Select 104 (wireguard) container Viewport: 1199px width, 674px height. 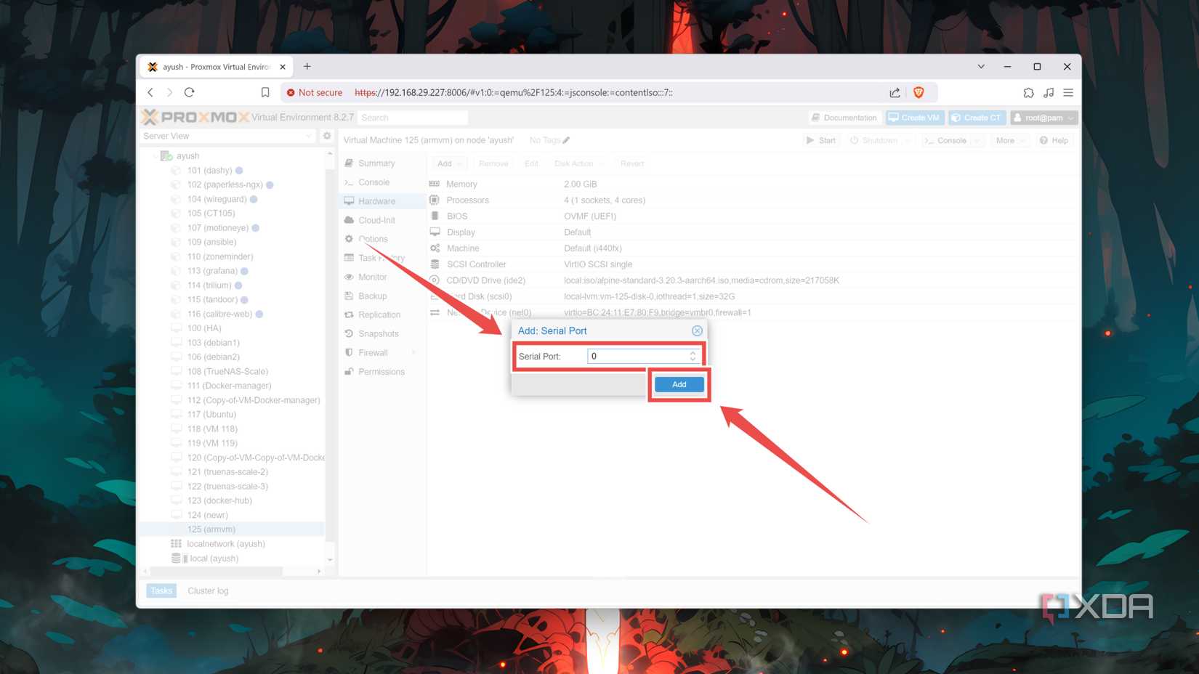pos(217,199)
